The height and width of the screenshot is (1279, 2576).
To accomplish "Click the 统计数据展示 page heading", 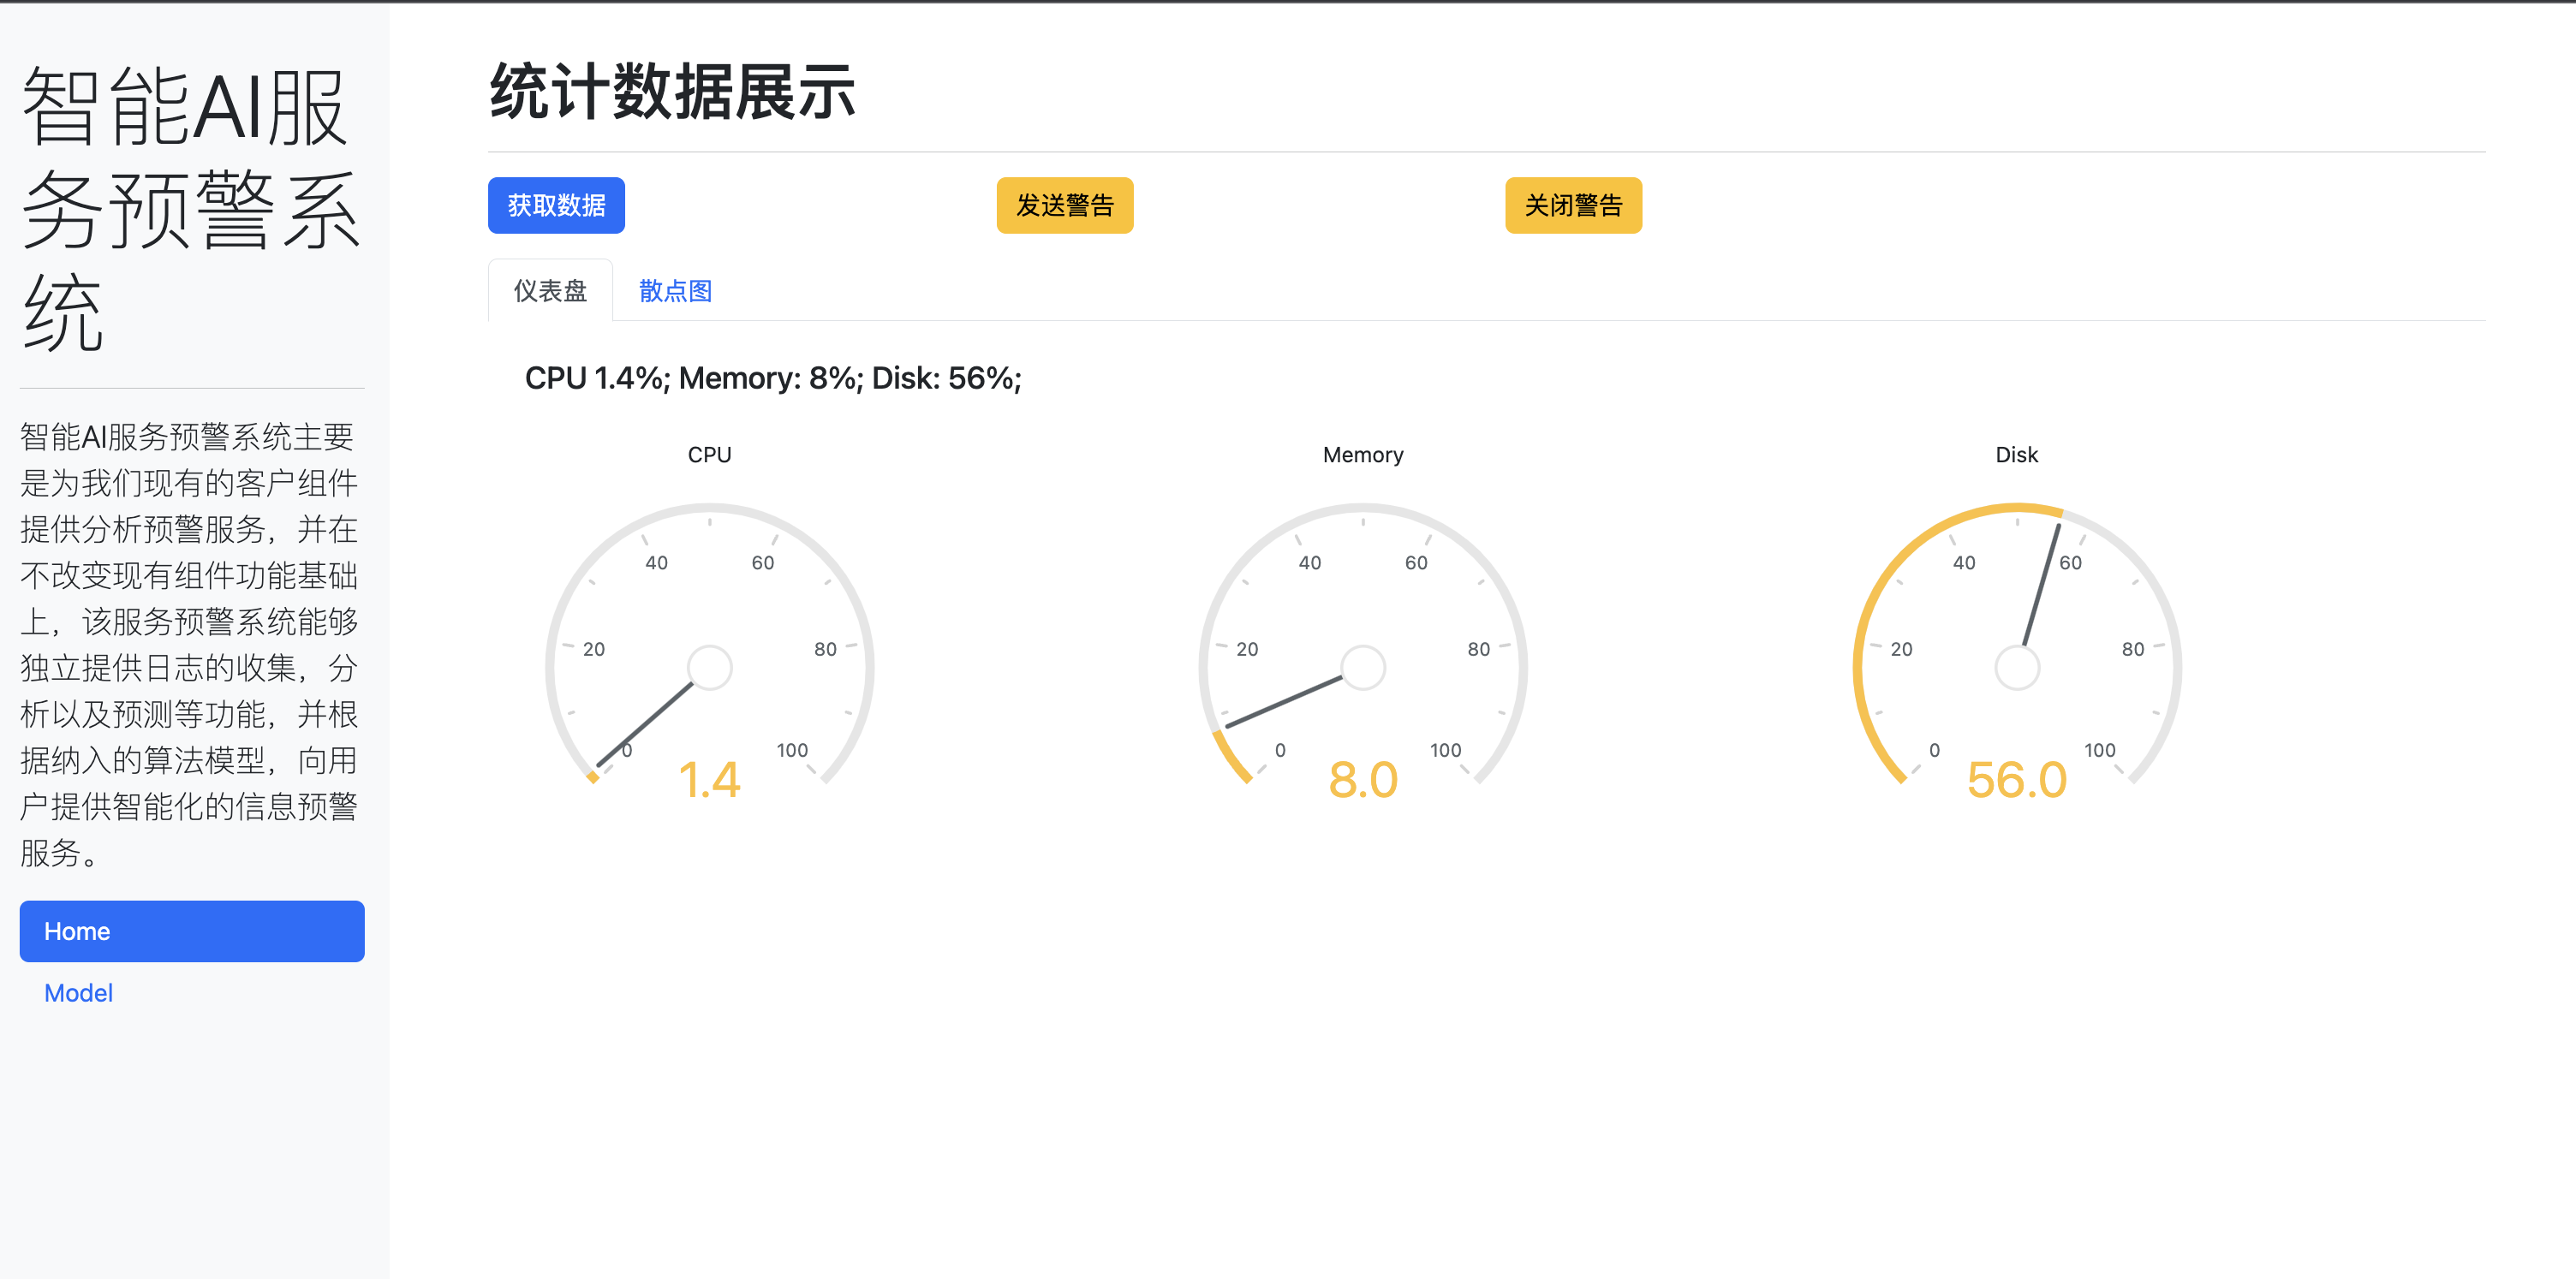I will point(672,92).
